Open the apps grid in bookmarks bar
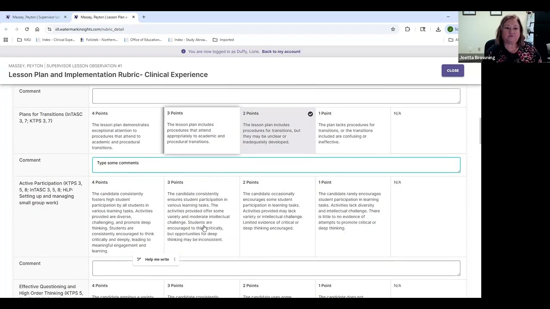 pyautogui.click(x=6, y=40)
